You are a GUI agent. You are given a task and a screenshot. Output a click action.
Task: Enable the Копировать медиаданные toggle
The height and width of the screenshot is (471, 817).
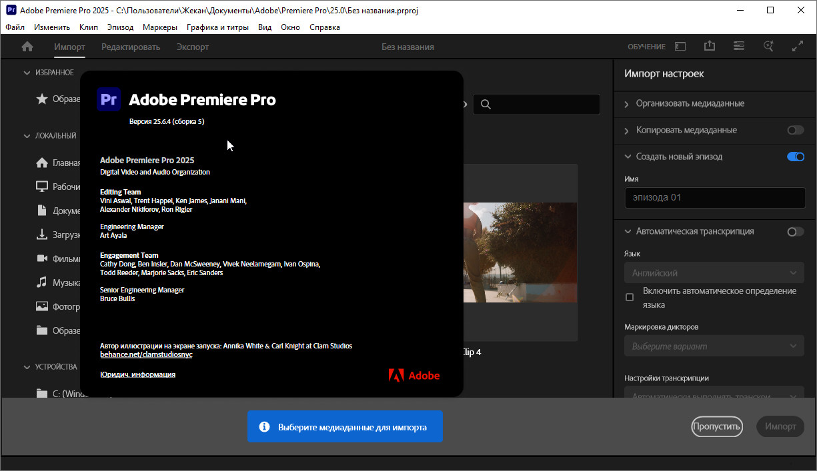click(795, 130)
